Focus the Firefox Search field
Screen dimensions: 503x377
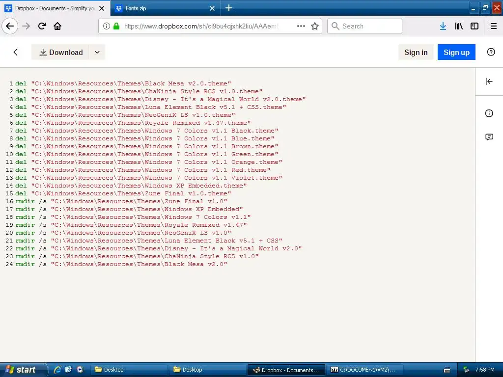(x=365, y=26)
